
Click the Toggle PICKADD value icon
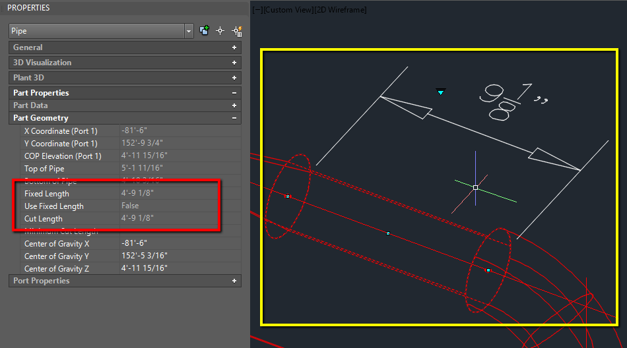click(x=205, y=30)
